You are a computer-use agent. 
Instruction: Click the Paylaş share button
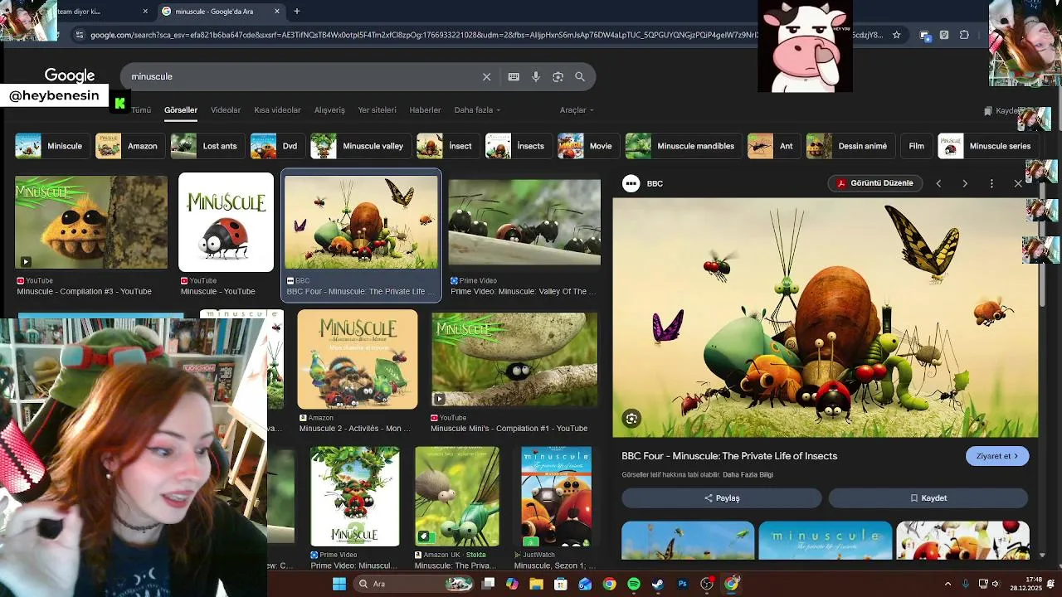pyautogui.click(x=722, y=498)
